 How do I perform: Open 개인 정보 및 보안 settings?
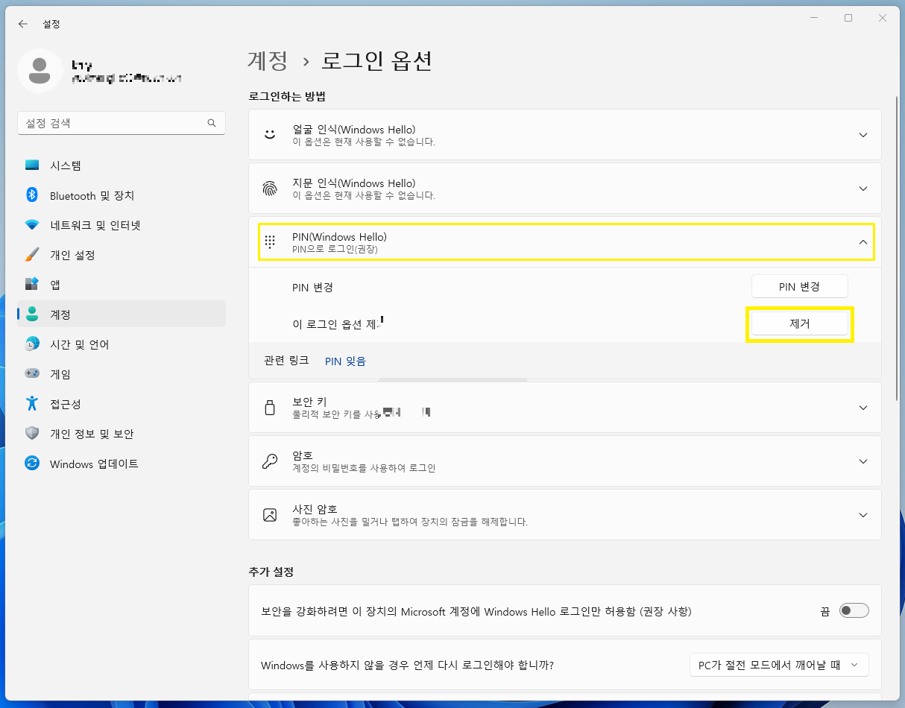tap(121, 434)
